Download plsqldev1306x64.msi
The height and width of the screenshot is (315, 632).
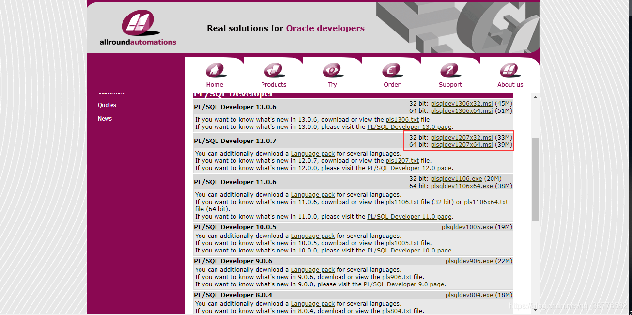click(462, 110)
